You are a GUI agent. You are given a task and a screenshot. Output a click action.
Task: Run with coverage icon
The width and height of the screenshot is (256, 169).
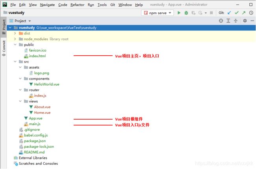click(x=193, y=13)
